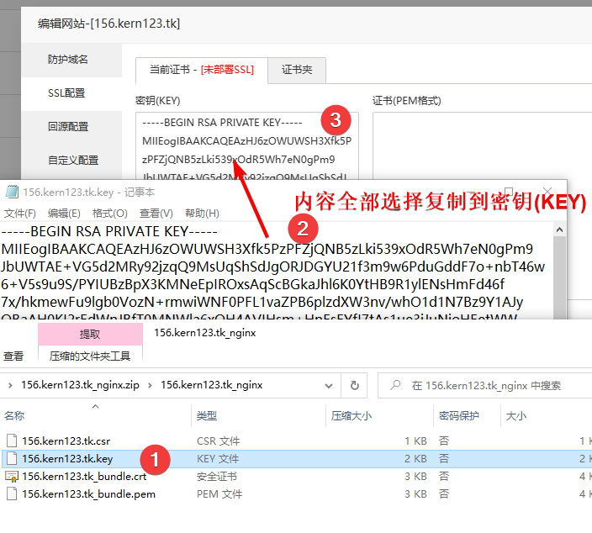
Task: Click the 156.kern123.tk.key file icon
Action: pos(12,458)
